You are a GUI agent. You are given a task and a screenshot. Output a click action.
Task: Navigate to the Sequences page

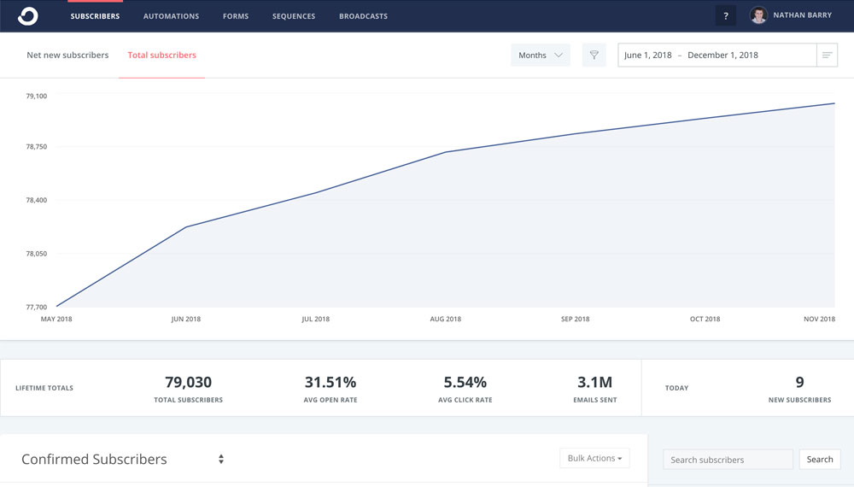click(x=294, y=16)
